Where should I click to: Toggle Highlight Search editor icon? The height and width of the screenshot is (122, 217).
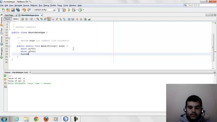(x=49, y=19)
